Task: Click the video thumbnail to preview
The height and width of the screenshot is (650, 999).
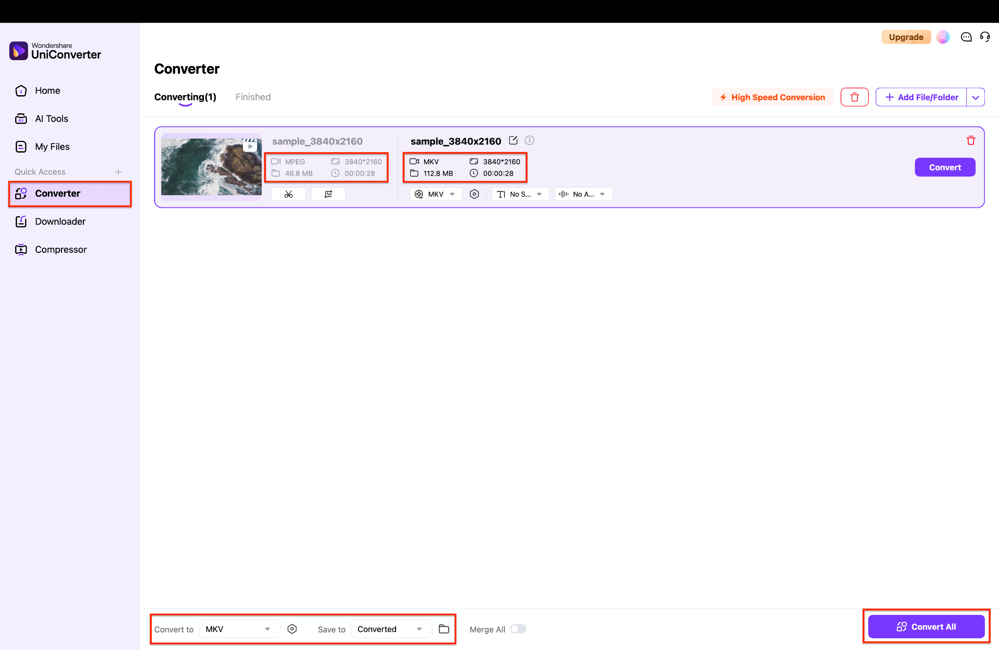Action: (211, 167)
